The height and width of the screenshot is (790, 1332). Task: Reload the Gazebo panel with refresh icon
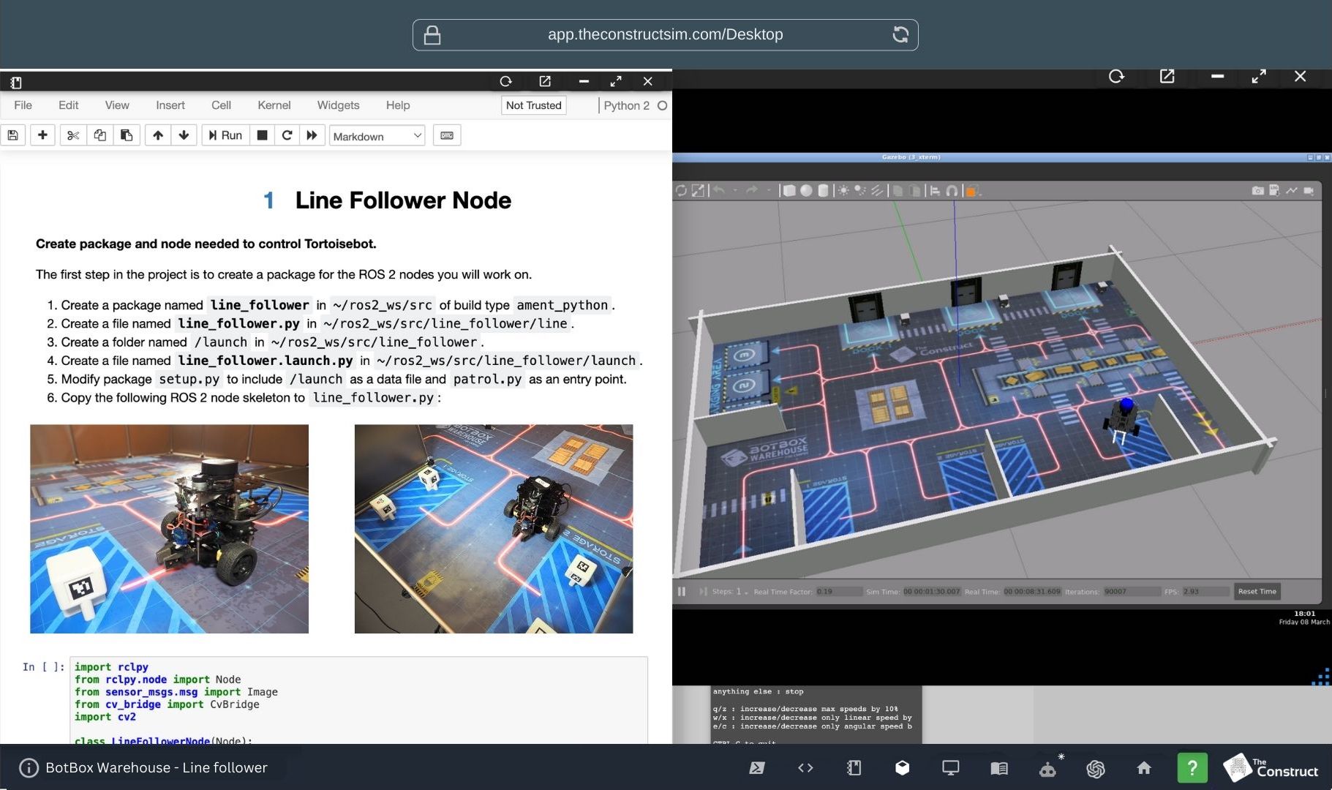(1116, 76)
